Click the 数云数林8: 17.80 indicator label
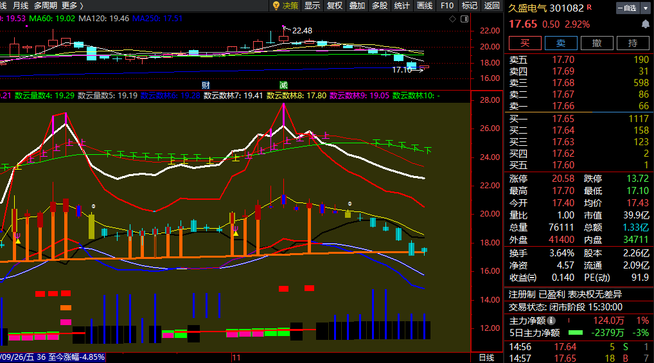This screenshot has height=363, width=654. (x=297, y=96)
